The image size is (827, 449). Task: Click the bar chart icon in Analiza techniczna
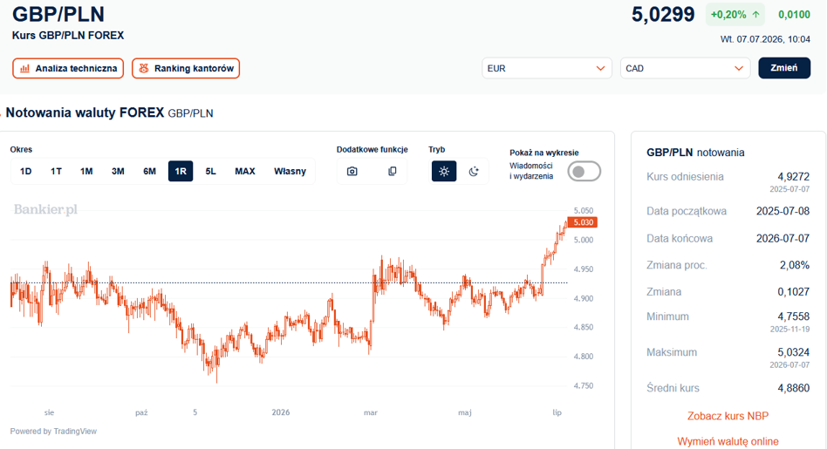click(24, 69)
